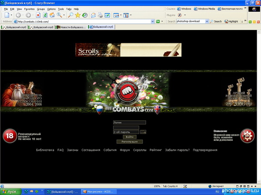Open the Законы link
This screenshot has width=261, height=195.
click(x=73, y=150)
